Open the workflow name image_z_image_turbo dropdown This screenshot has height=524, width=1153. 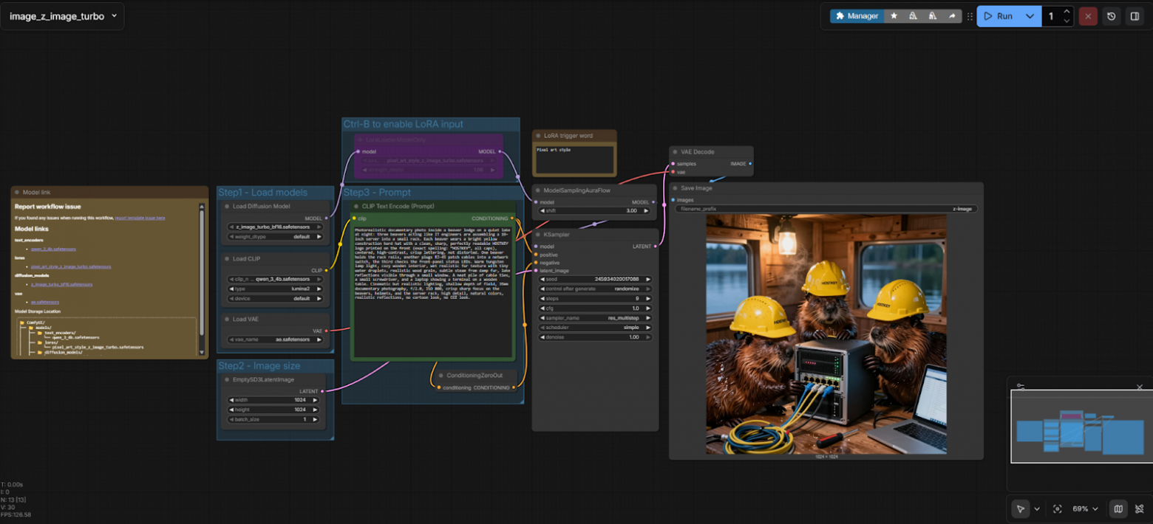(62, 15)
